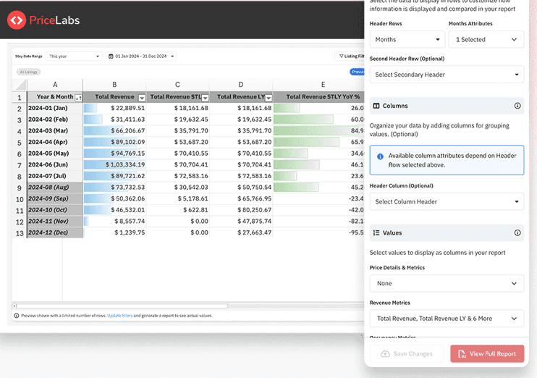537x378 pixels.
Task: Click the Columns panel layout icon
Action: [376, 106]
